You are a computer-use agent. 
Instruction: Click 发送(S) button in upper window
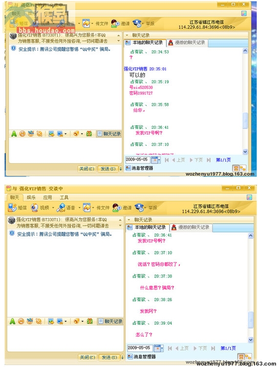(x=107, y=168)
